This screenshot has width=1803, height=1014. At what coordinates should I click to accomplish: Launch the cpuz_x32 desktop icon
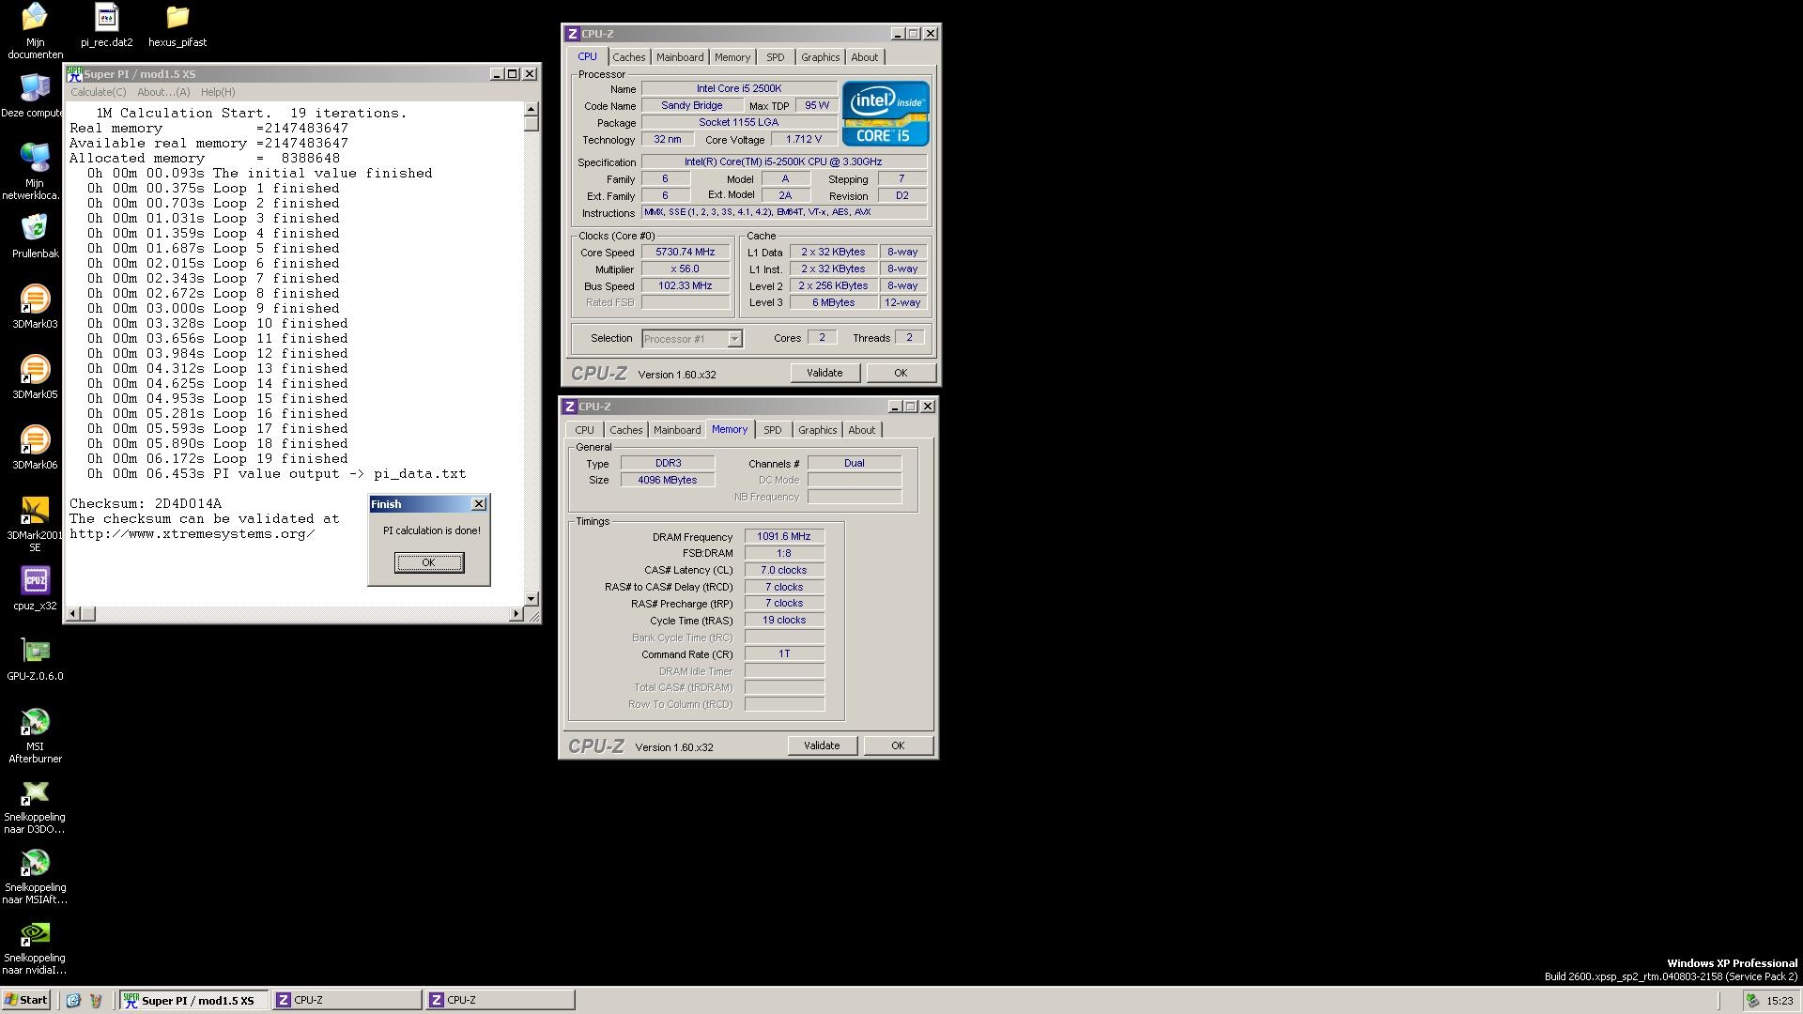point(35,582)
